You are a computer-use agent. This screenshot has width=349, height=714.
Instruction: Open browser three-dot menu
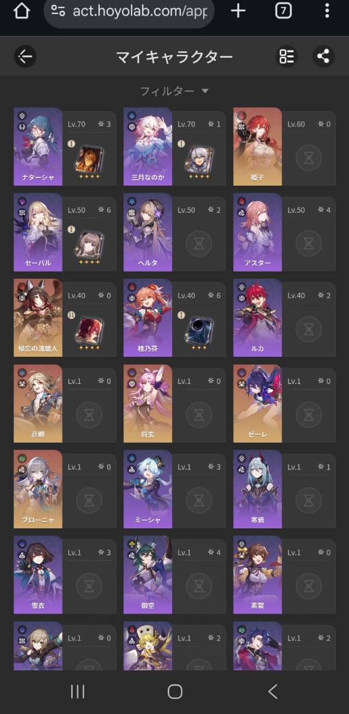tap(327, 10)
